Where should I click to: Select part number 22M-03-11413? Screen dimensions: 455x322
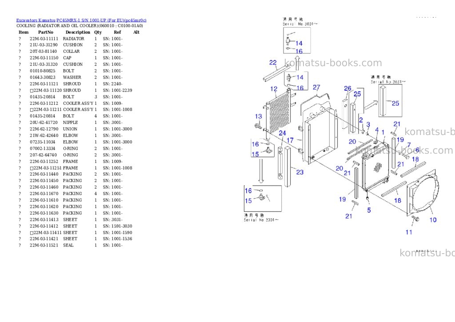click(44, 219)
